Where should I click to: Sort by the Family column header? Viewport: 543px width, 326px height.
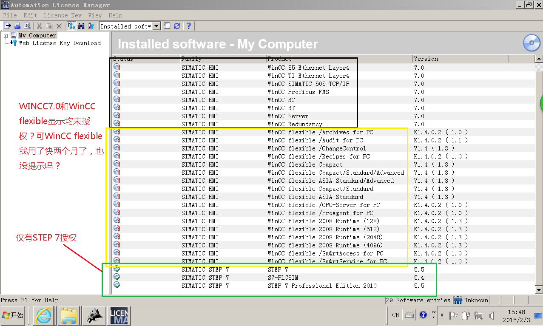pyautogui.click(x=222, y=59)
